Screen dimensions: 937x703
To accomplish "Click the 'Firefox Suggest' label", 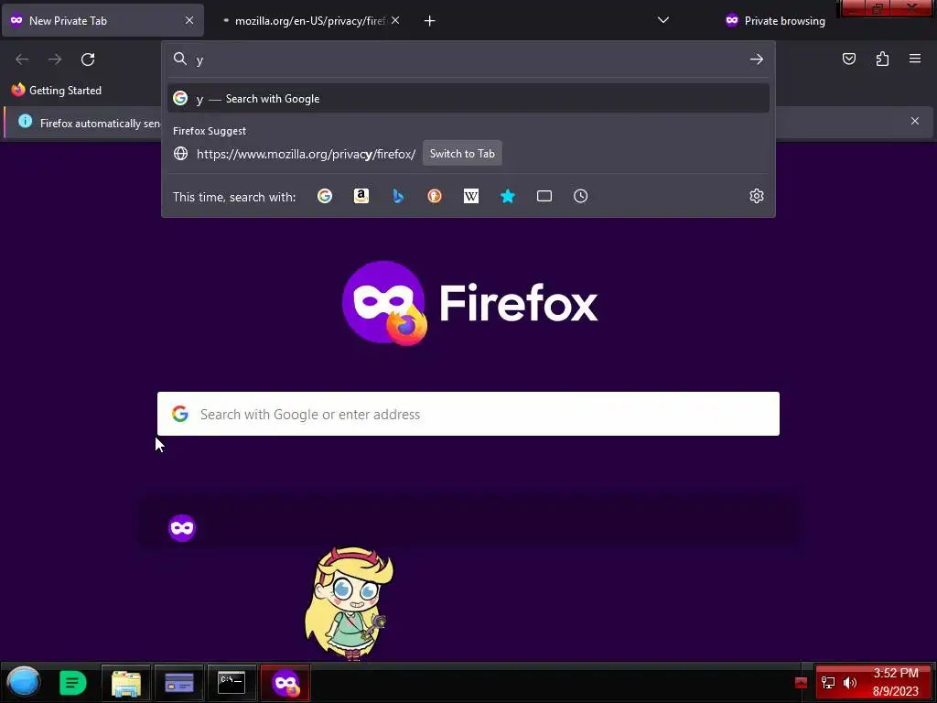I will pos(210,131).
